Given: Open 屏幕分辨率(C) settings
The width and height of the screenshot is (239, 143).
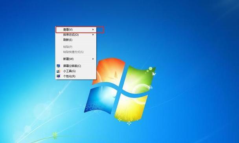Looking at the screenshot, I should click(76, 66).
